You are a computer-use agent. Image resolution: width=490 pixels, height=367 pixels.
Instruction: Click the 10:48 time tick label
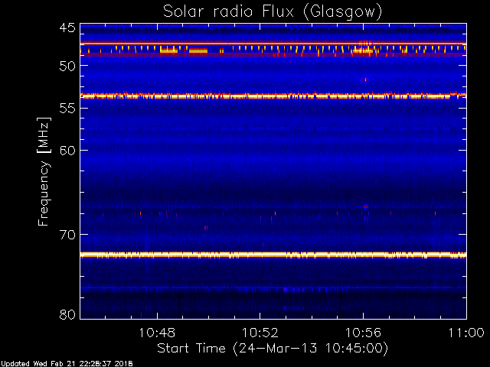pos(157,333)
